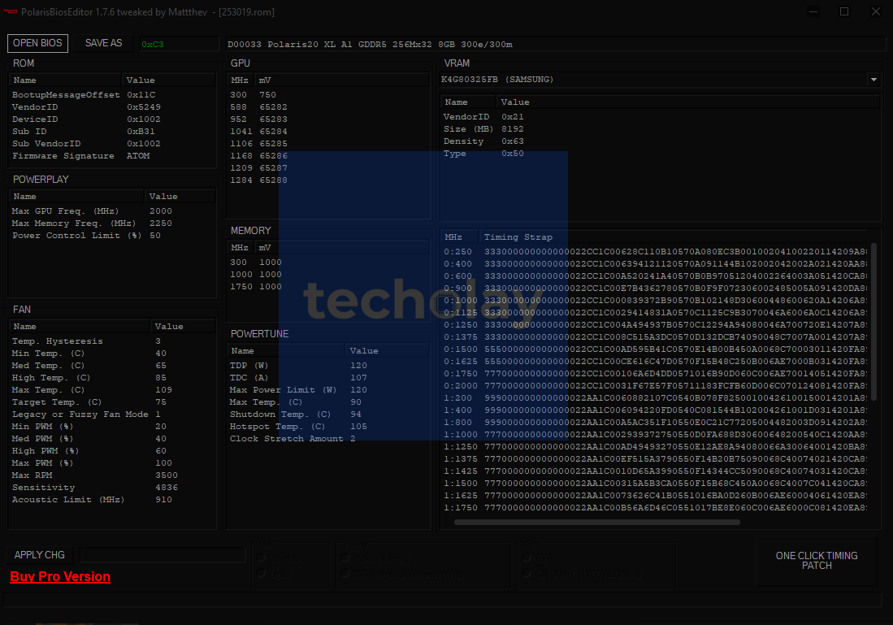Select memory state 1750 MHz row
Image resolution: width=893 pixels, height=625 pixels.
tap(328, 287)
